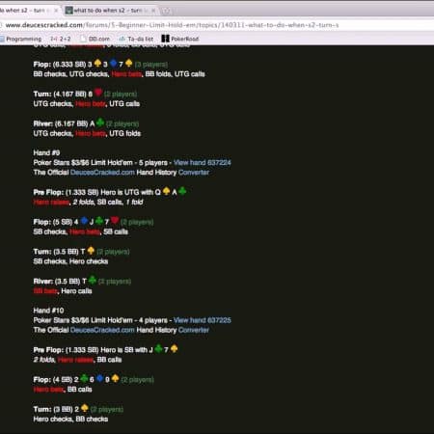Viewport: 434px width, 434px height.
Task: Click 'Turn: (3.5 BB)' label
Action: (56, 252)
